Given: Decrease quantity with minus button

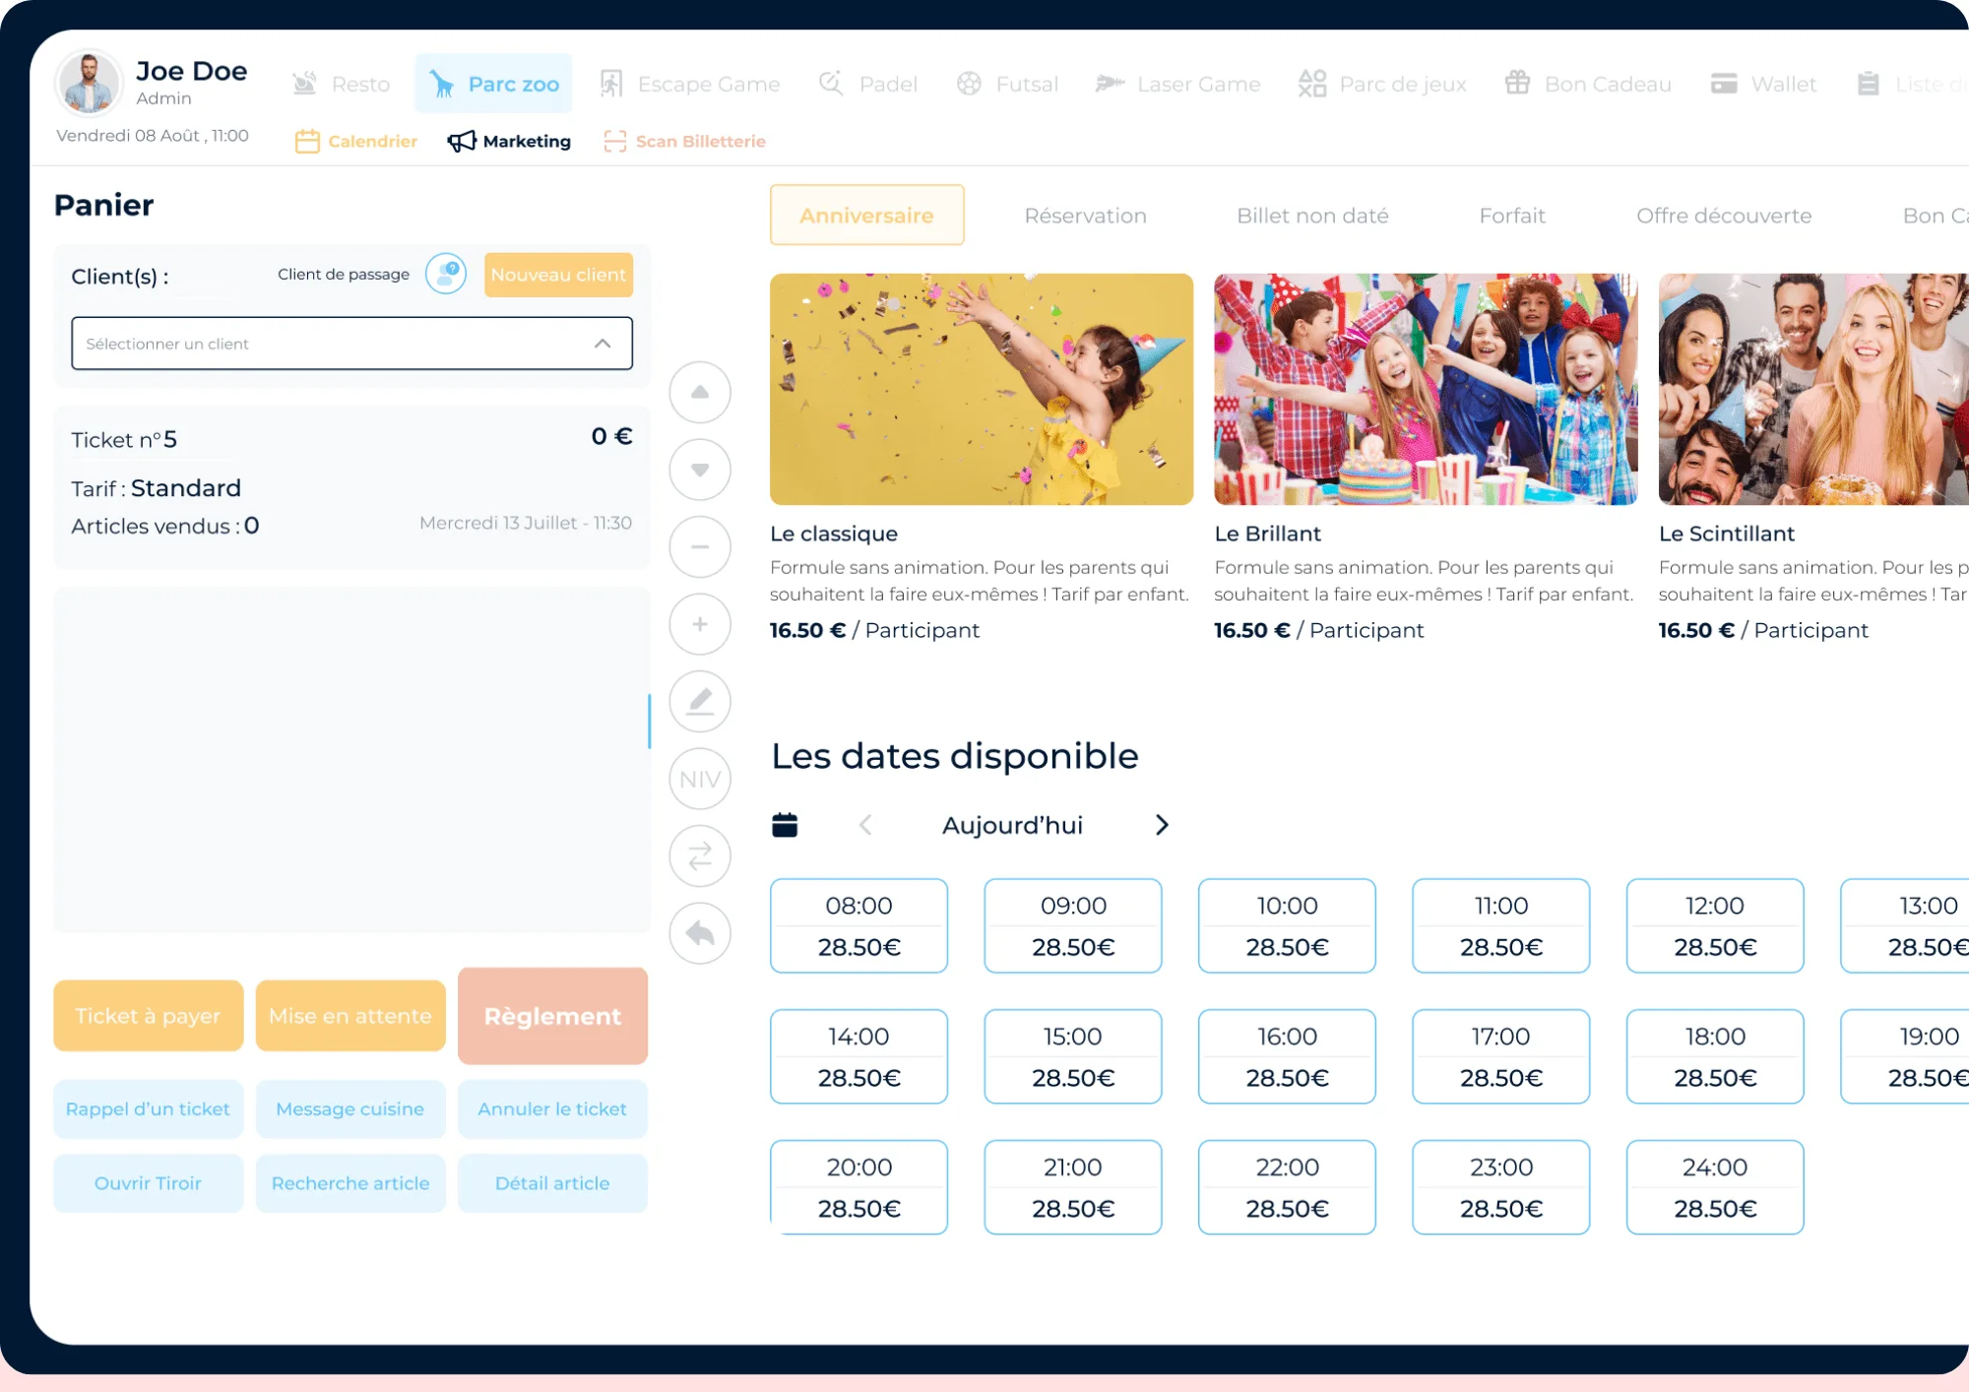Looking at the screenshot, I should pos(700,546).
